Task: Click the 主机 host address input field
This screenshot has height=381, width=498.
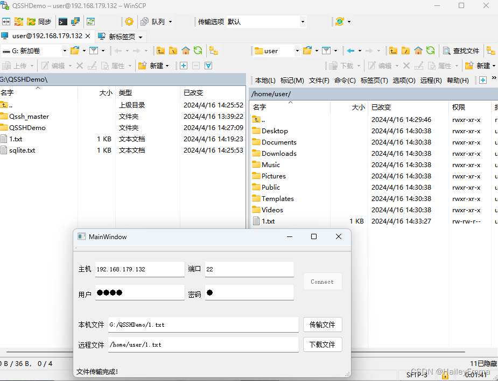Action: [139, 269]
